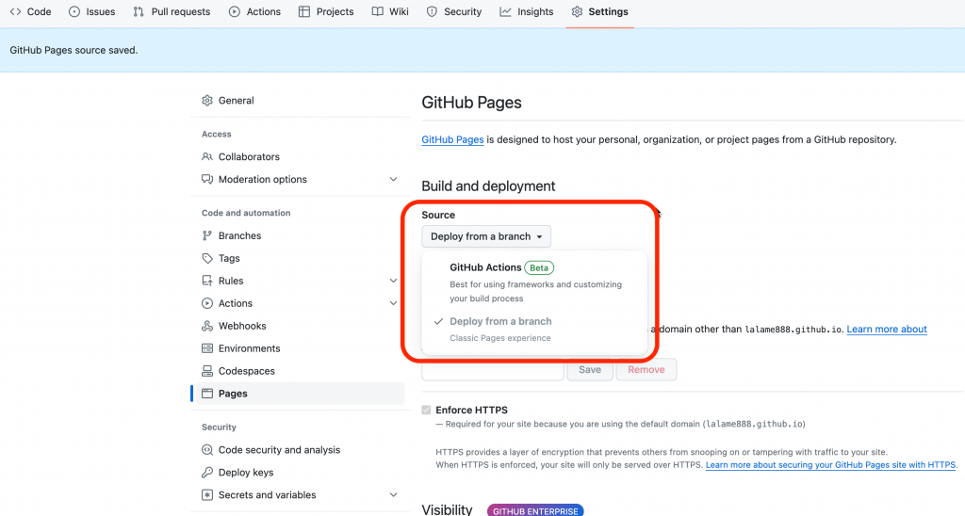Click the Pages browser icon in sidebar
Viewport: 965px width, 516px height.
[207, 394]
